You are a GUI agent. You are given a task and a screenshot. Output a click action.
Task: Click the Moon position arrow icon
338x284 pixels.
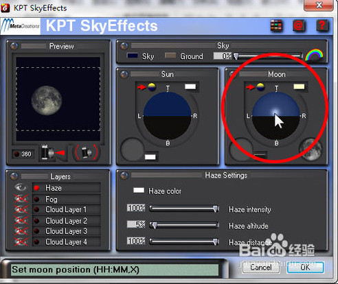click(x=250, y=87)
